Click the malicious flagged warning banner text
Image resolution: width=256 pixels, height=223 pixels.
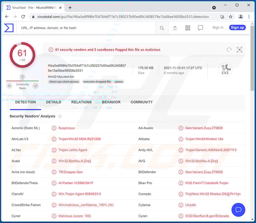click(x=108, y=50)
